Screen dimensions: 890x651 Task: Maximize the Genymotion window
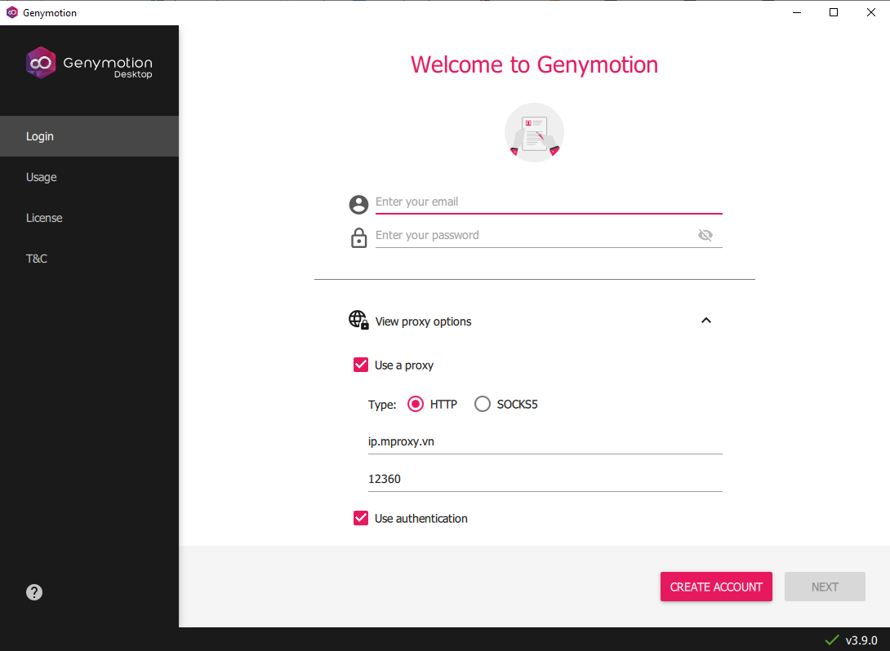coord(834,12)
